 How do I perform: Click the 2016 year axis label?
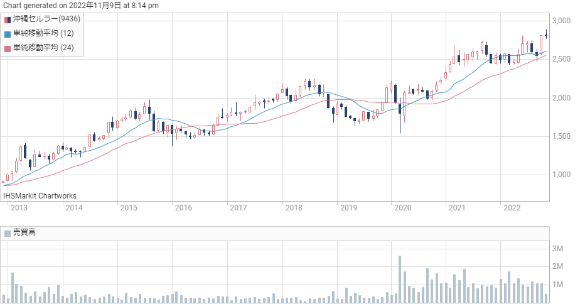(183, 208)
